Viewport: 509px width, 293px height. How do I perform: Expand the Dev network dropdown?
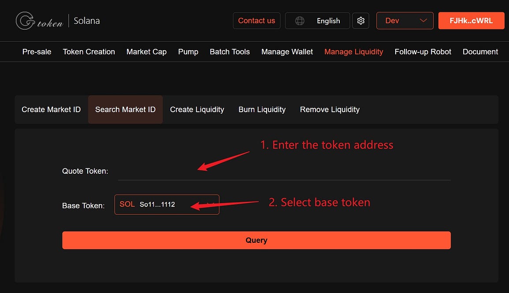(x=405, y=21)
